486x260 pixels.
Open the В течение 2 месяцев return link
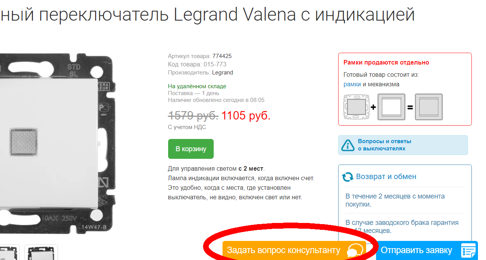[x=395, y=200]
